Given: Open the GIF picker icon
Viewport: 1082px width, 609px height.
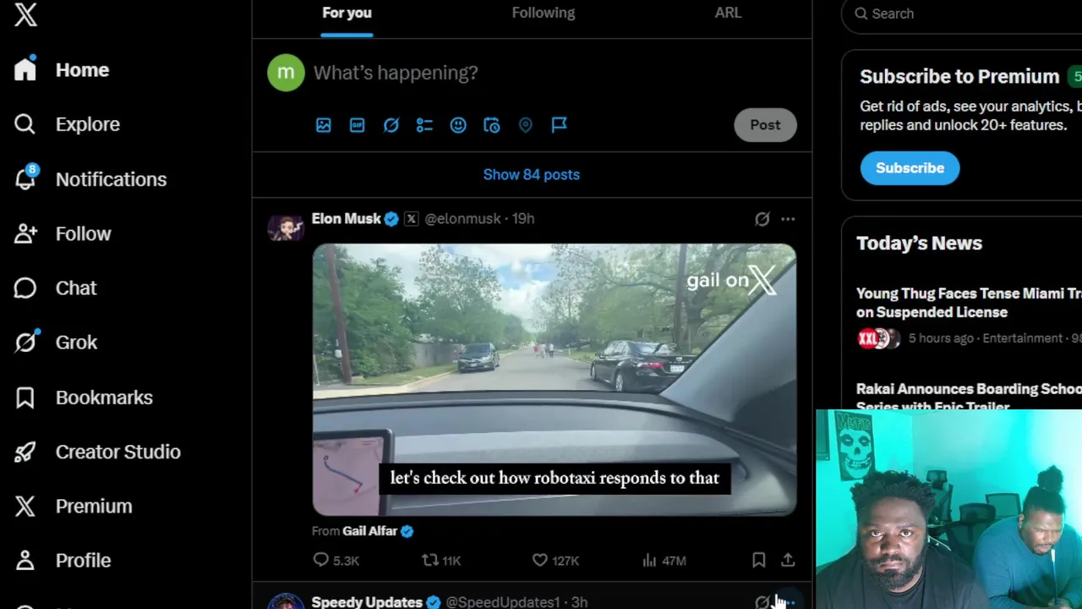Looking at the screenshot, I should coord(358,125).
